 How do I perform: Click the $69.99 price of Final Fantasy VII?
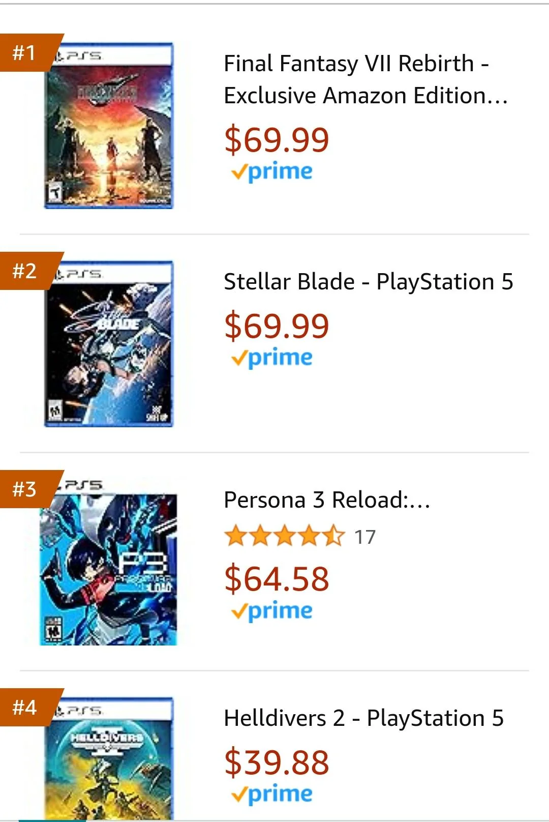pyautogui.click(x=277, y=140)
